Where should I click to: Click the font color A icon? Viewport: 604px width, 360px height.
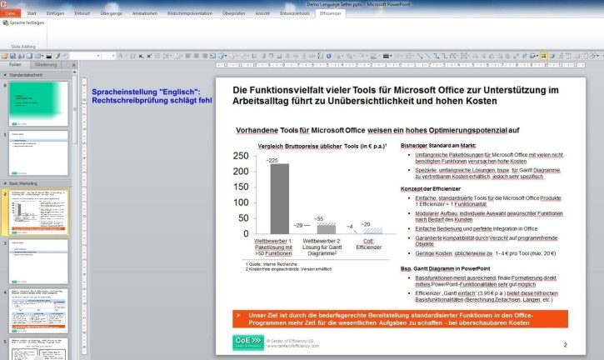tap(120, 56)
